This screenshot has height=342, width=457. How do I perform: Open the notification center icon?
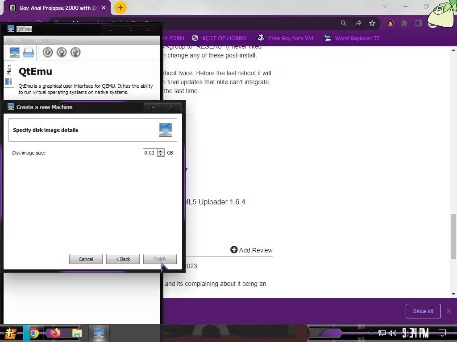(442, 333)
